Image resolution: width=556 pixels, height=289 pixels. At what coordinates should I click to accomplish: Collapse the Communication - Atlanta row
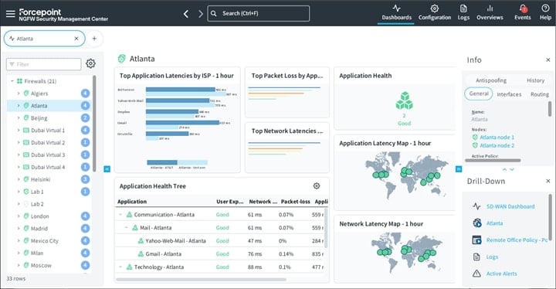(120, 215)
